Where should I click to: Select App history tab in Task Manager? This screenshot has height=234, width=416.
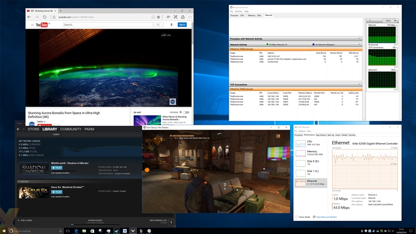pyautogui.click(x=321, y=135)
